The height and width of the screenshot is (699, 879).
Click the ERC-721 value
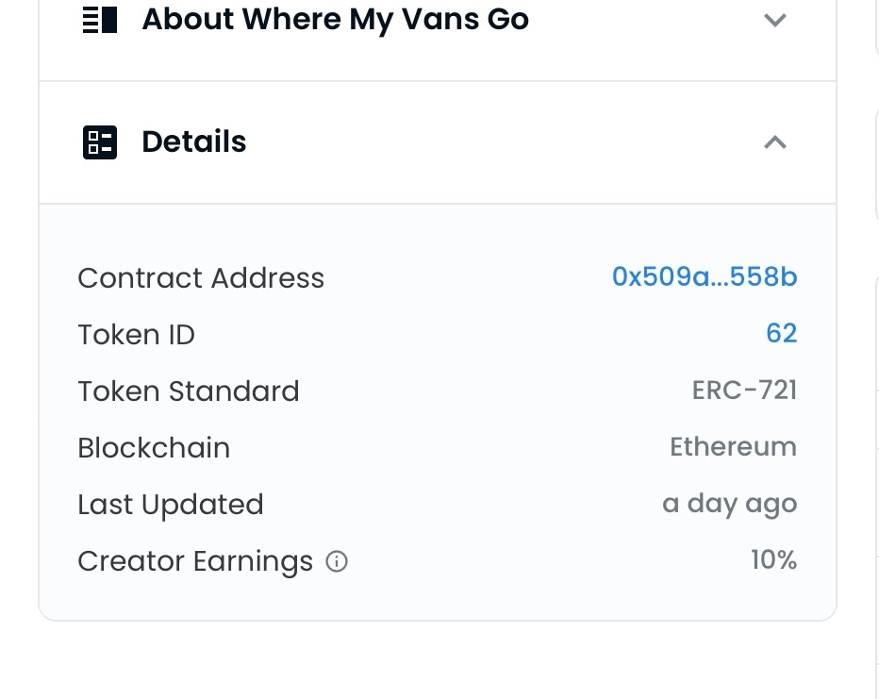(744, 391)
